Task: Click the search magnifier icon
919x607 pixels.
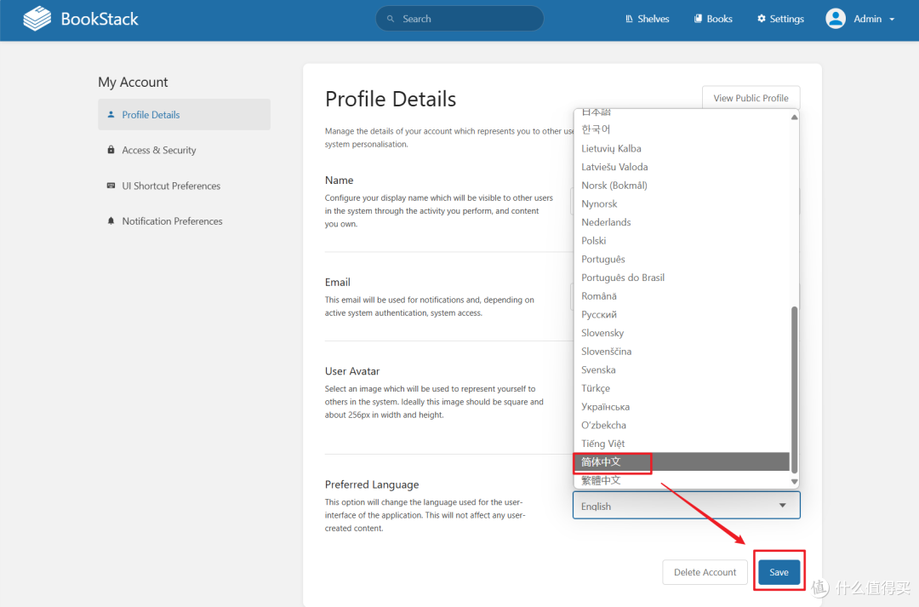Action: click(x=391, y=19)
